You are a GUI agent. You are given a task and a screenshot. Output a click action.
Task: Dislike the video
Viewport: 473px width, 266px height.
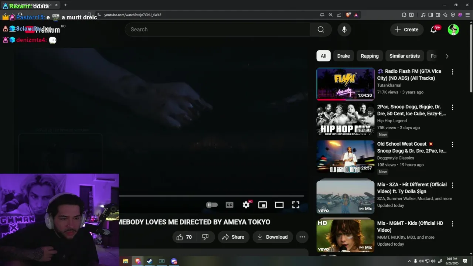pos(205,237)
